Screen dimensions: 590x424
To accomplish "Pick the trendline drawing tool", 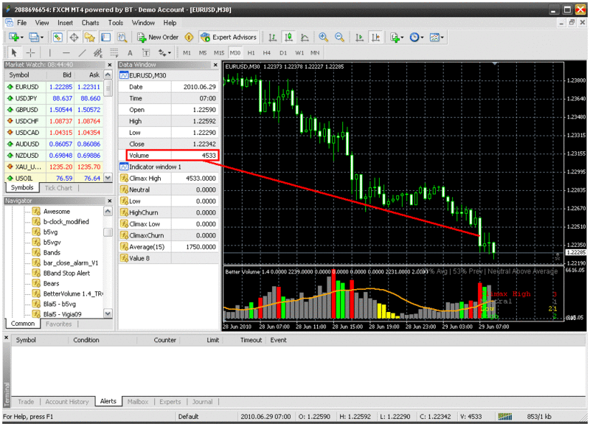I will [x=82, y=52].
